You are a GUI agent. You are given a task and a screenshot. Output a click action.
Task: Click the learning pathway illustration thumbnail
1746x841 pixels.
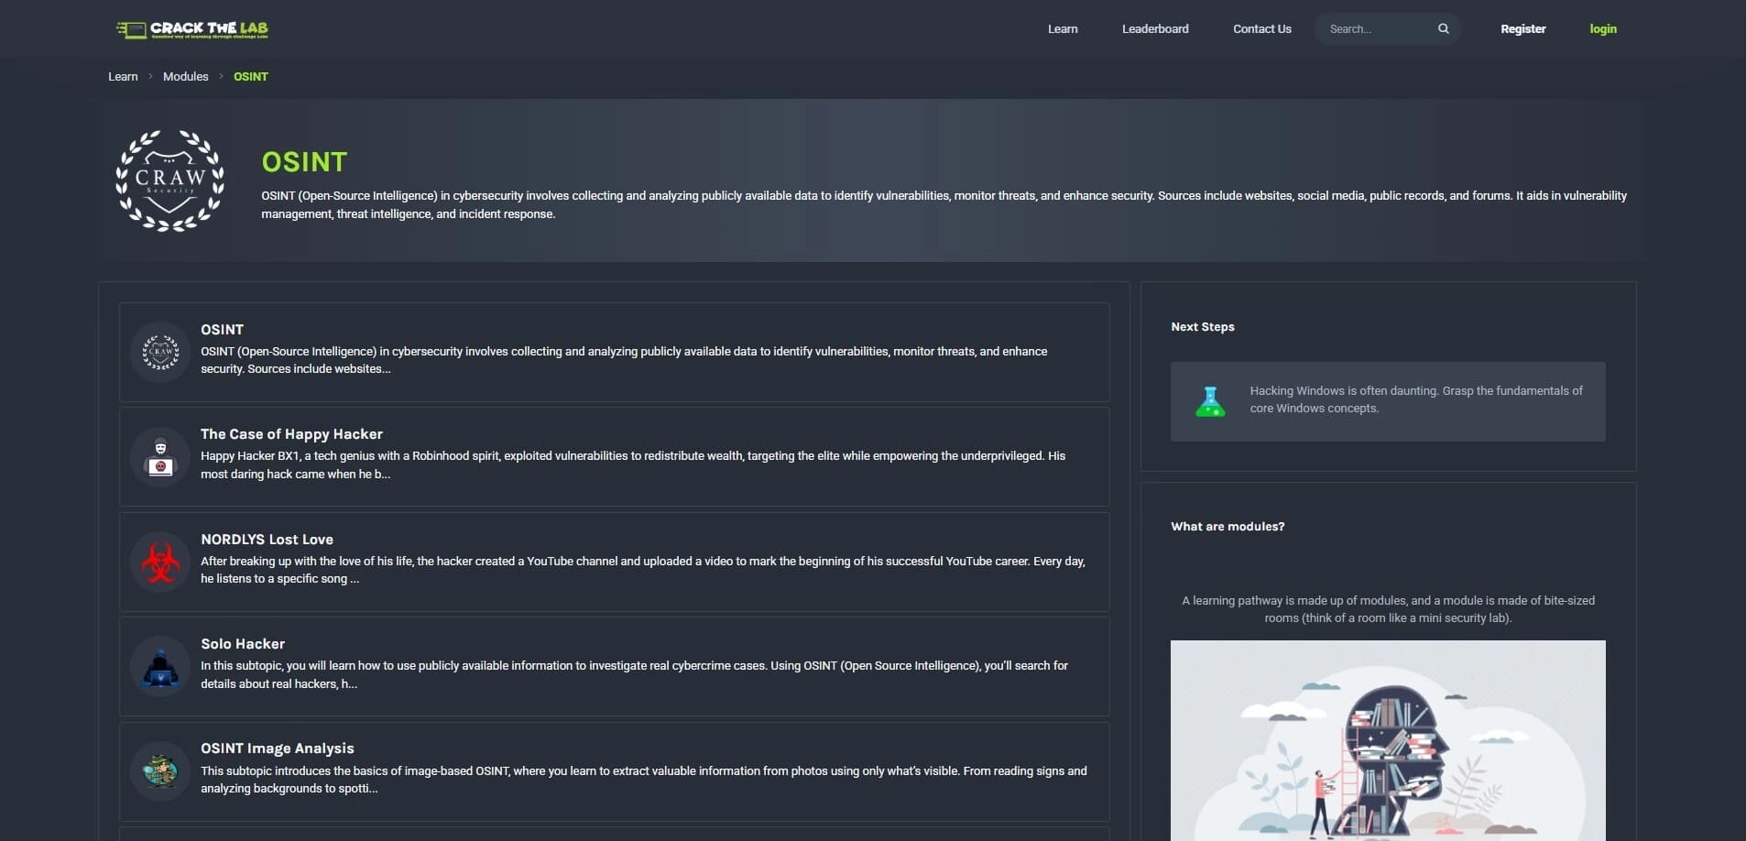(x=1387, y=742)
